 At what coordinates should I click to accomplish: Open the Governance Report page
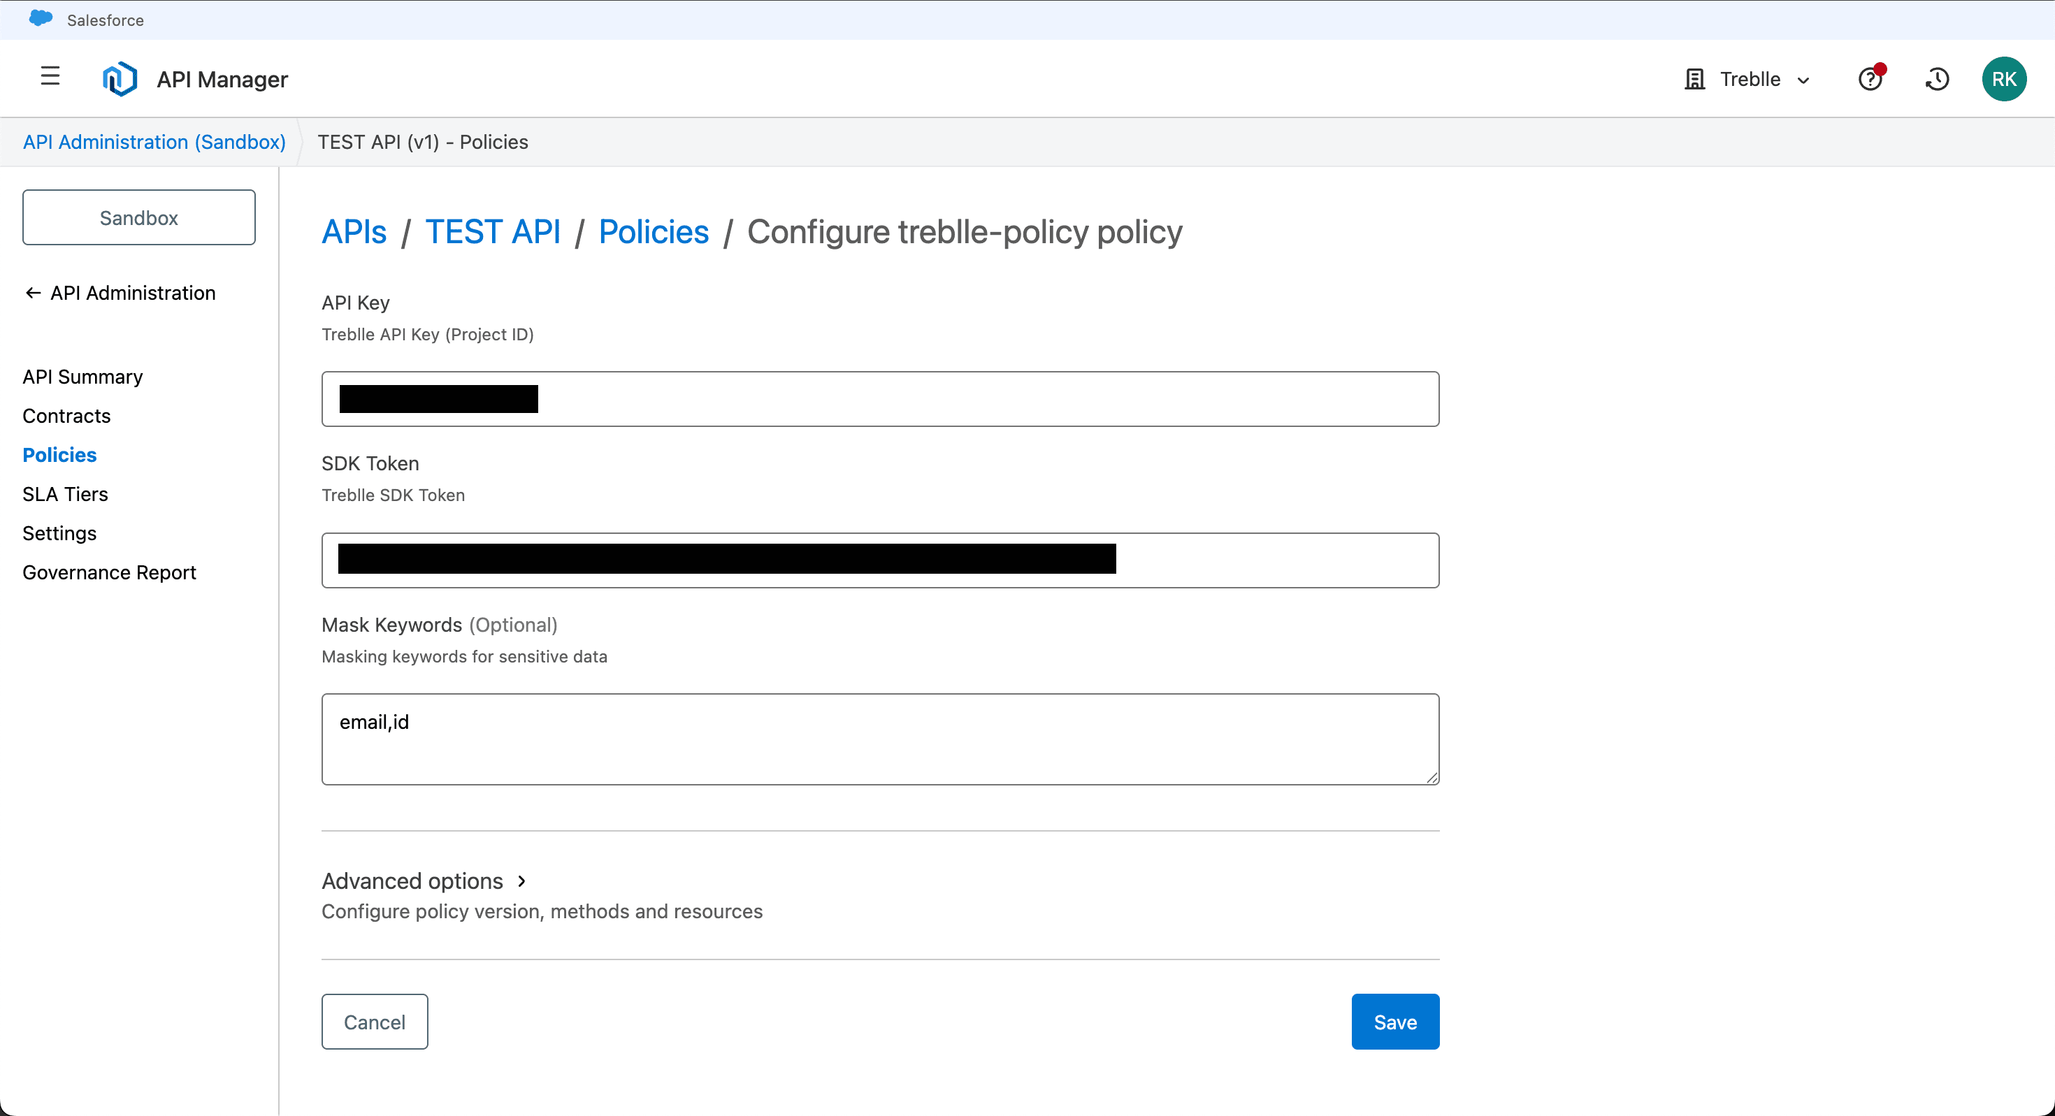pyautogui.click(x=109, y=572)
